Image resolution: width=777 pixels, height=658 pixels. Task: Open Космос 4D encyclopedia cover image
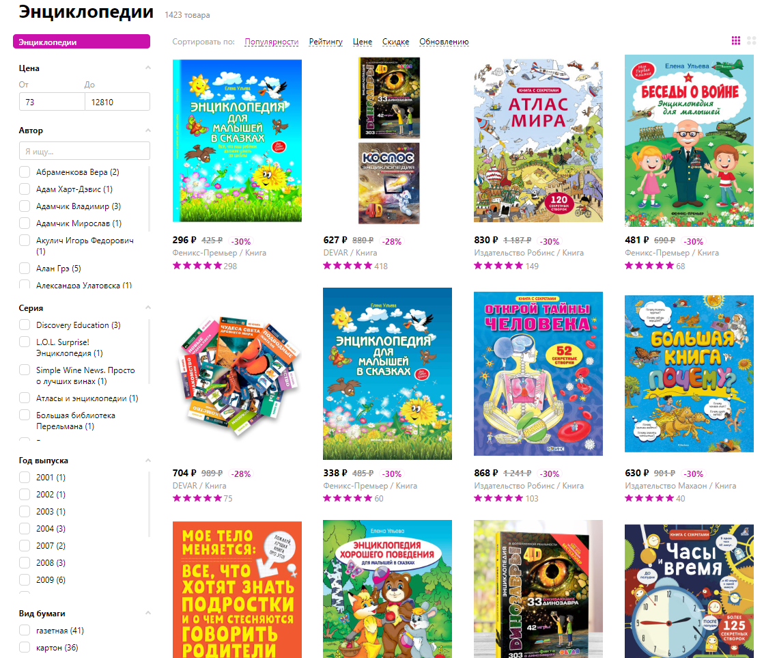pos(389,184)
